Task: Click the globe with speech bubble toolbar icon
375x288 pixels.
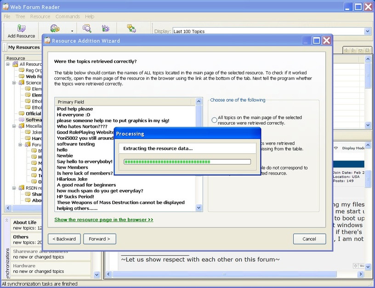Action: (55, 28)
